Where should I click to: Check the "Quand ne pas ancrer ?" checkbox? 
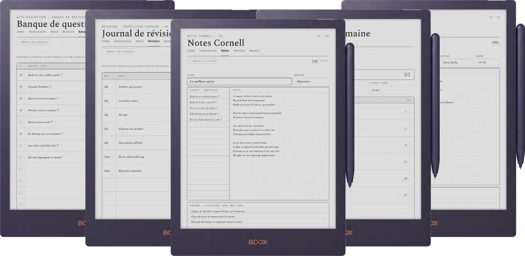coord(21,122)
